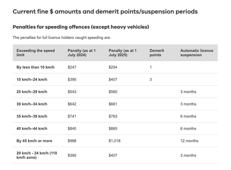Click the "12 months" suspension cell

189,141
